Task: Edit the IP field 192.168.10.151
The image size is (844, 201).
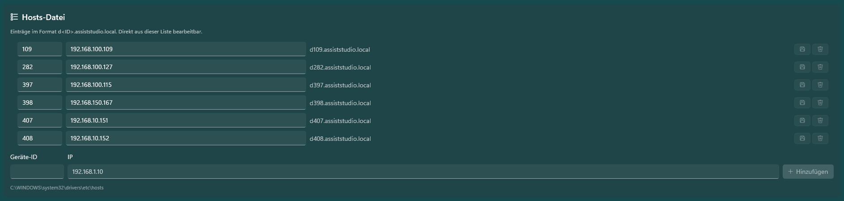Action: [186, 120]
